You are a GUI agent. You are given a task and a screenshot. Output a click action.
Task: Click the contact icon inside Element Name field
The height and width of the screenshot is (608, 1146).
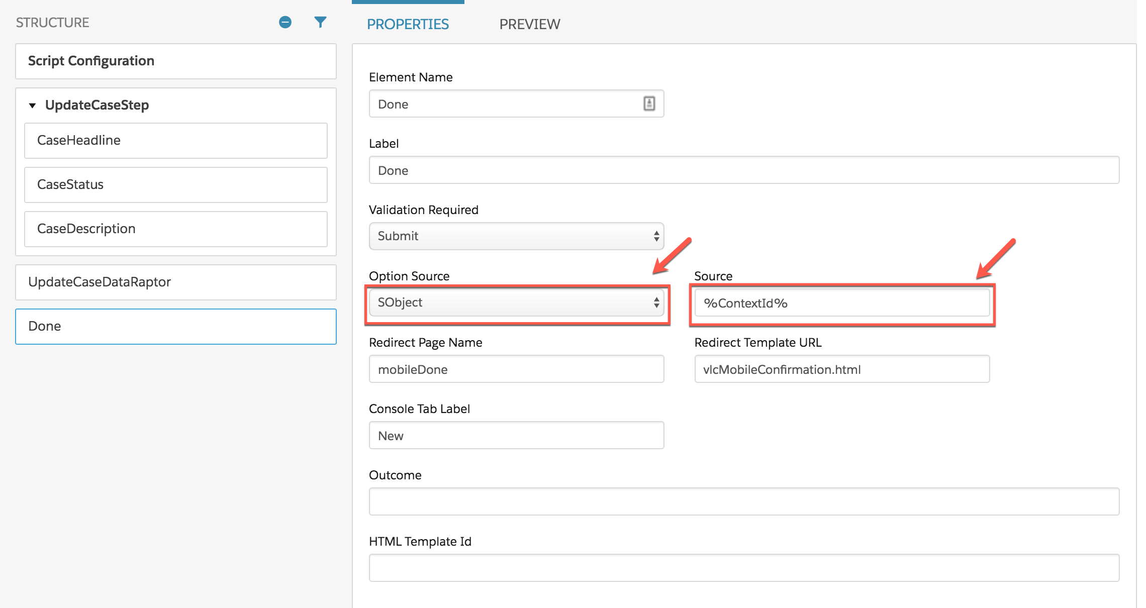pyautogui.click(x=649, y=104)
